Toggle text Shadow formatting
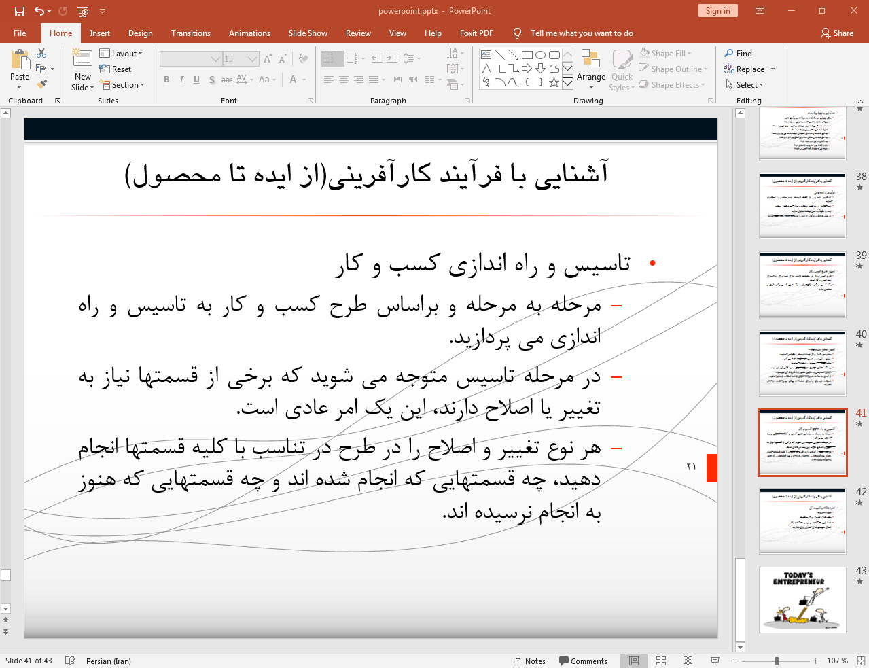This screenshot has height=668, width=869. coord(212,80)
